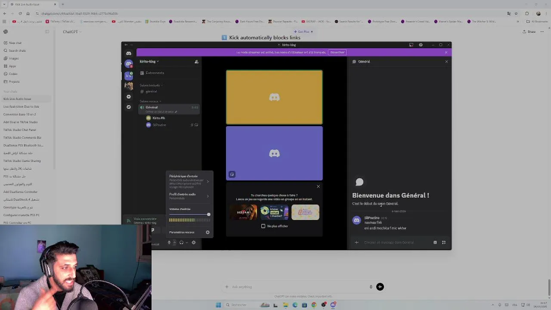Image resolution: width=551 pixels, height=310 pixels.
Task: Dismiss the streamer mode purple banner
Action: [446, 53]
